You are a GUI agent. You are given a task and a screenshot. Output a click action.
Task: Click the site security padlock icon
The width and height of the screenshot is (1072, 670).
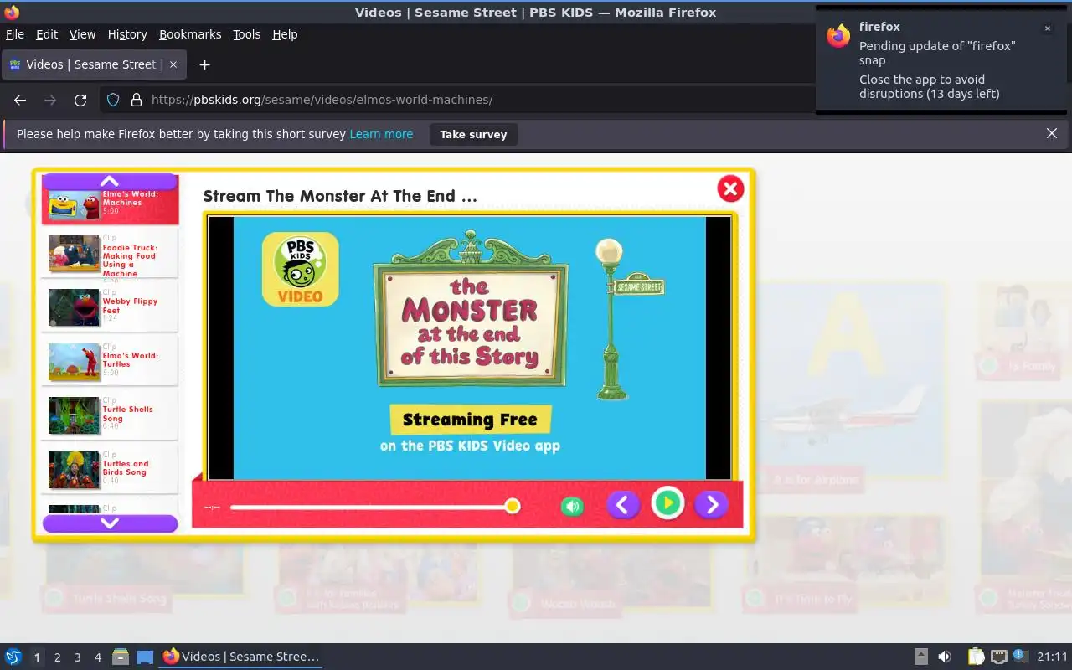click(x=137, y=100)
